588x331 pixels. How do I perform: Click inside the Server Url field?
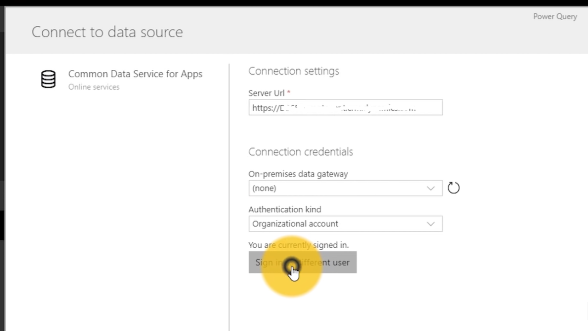(345, 108)
